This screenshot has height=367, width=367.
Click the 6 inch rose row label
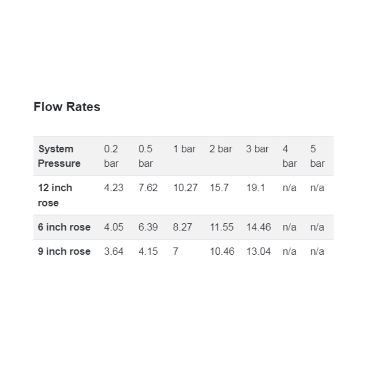tap(64, 227)
